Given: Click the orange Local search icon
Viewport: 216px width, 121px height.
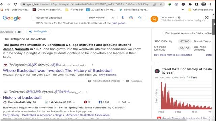Looking at the screenshot, I should (x=154, y=19).
